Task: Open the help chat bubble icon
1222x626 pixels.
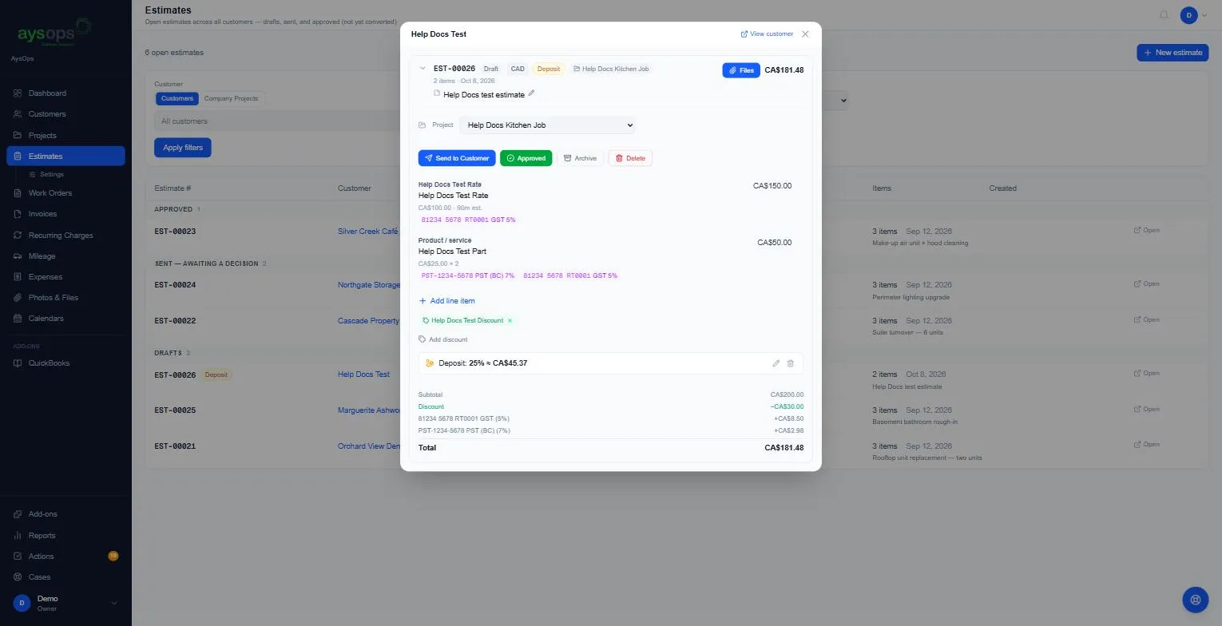Action: pos(1195,600)
